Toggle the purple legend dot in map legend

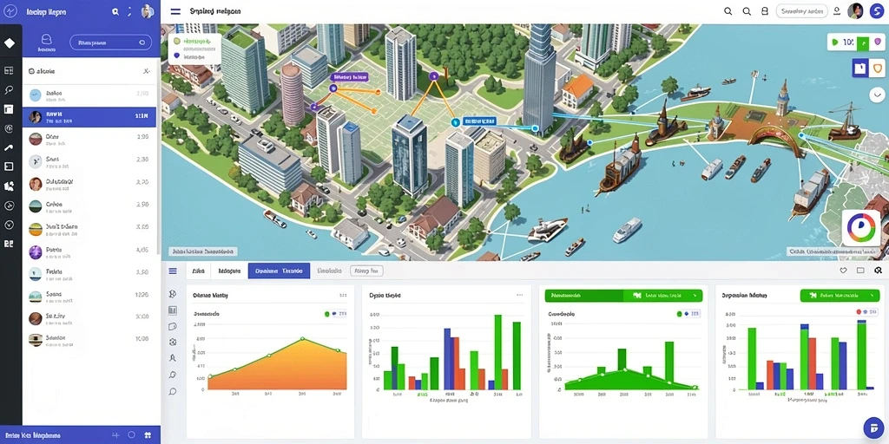tap(177, 56)
